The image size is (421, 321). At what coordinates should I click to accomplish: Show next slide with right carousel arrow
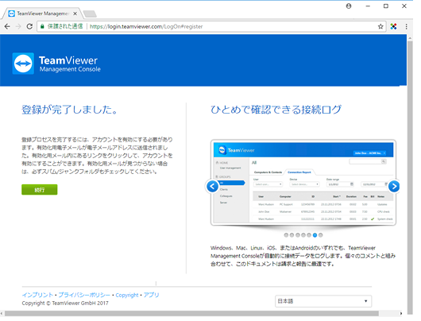click(394, 186)
